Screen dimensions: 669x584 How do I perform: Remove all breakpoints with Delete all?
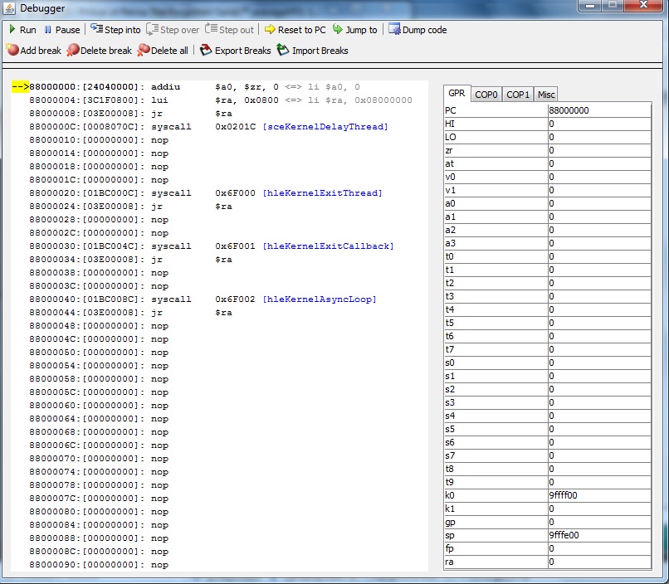pos(163,51)
